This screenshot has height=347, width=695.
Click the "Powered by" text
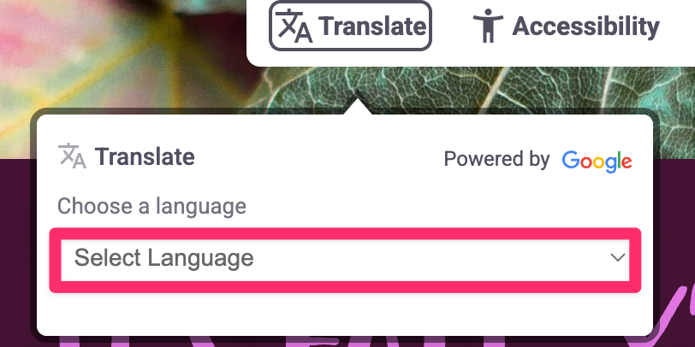pyautogui.click(x=496, y=160)
